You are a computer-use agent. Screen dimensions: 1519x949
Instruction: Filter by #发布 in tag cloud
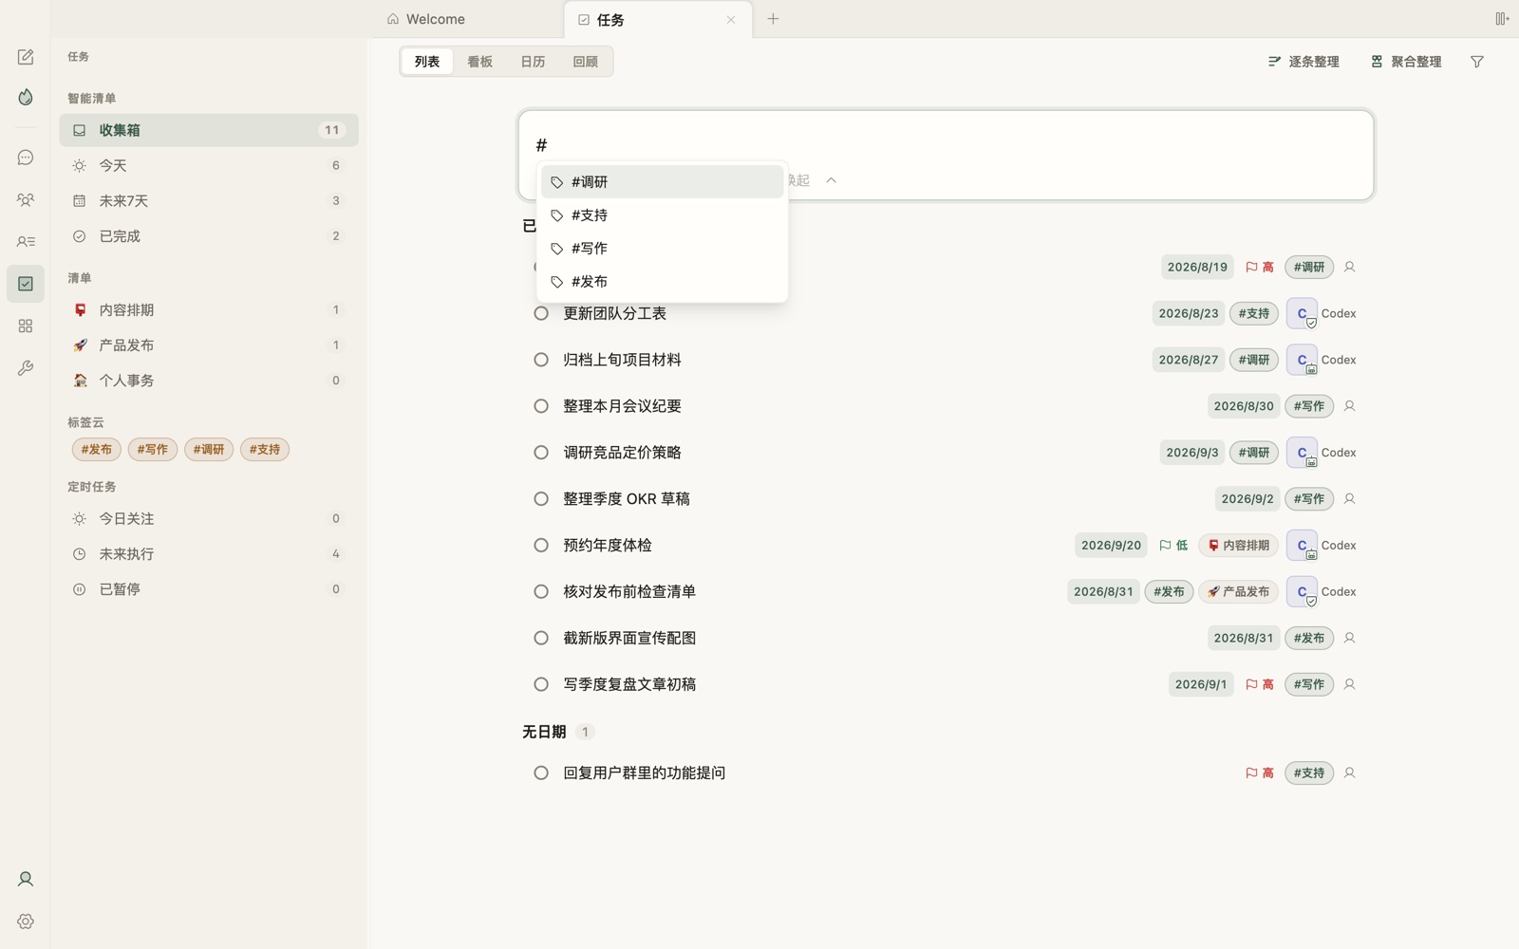96,450
